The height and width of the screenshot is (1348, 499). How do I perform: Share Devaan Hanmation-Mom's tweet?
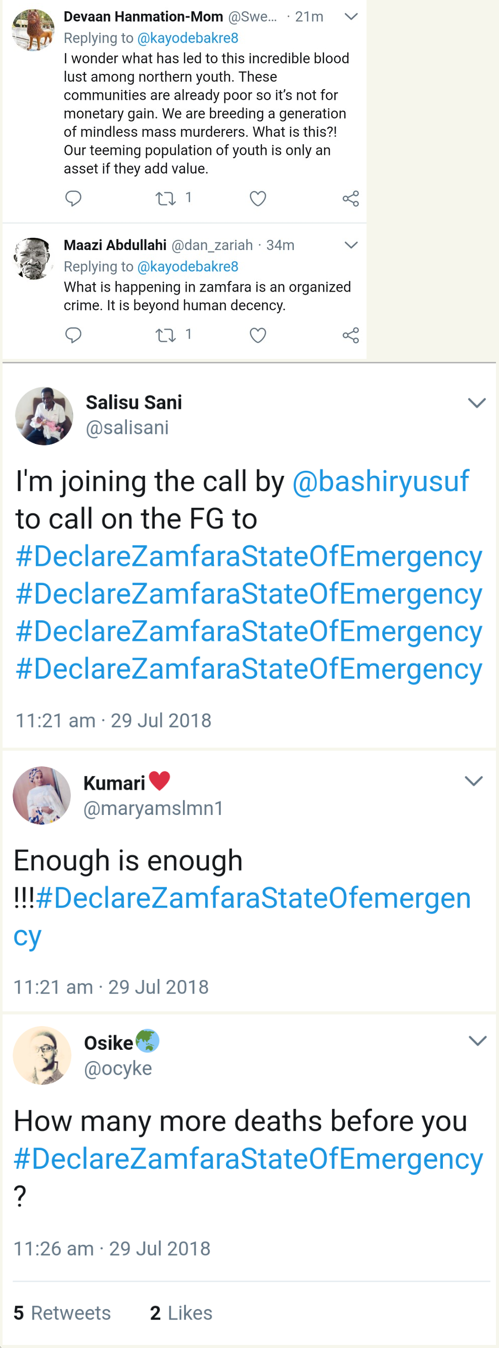pos(350,198)
